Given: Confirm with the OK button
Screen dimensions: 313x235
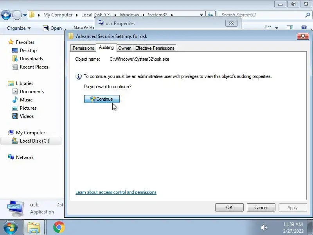Looking at the screenshot, I should [229, 208].
